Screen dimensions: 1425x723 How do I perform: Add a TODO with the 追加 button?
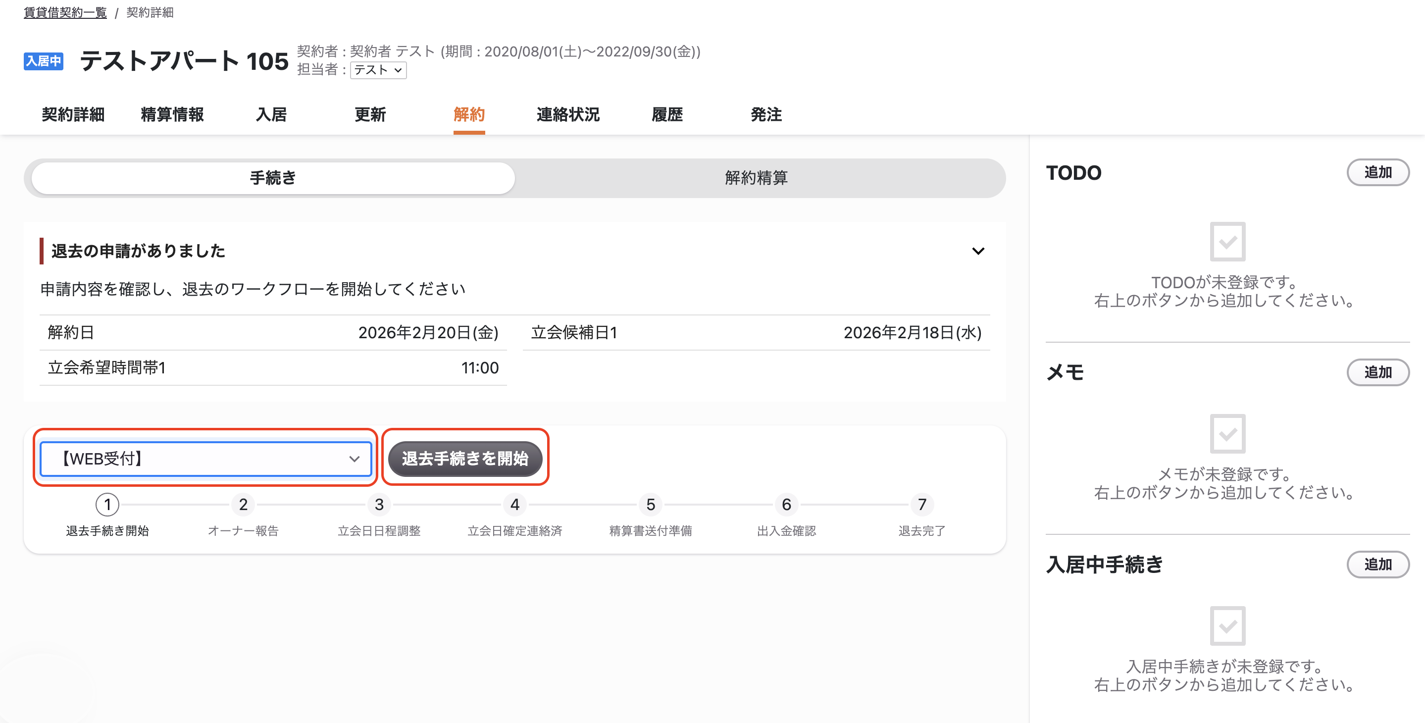point(1378,173)
